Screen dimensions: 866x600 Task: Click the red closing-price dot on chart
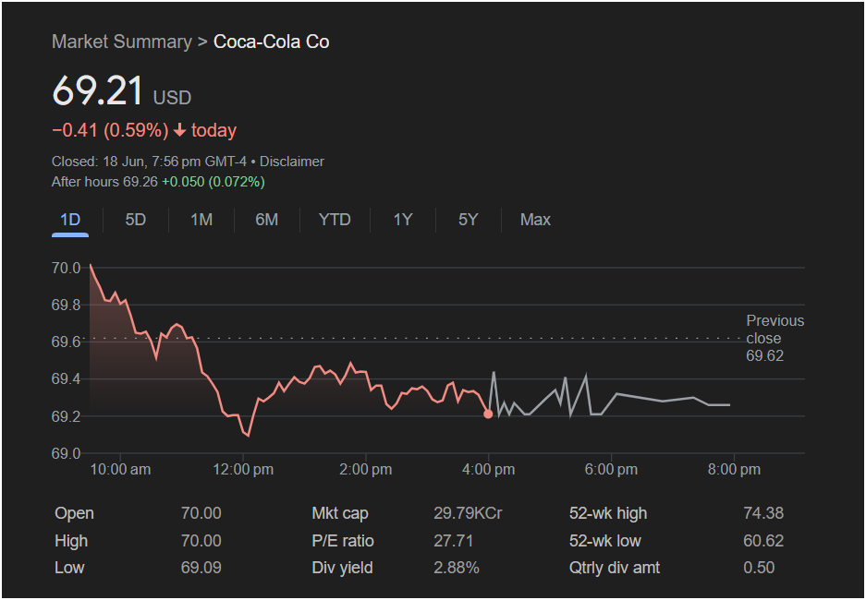coord(488,414)
